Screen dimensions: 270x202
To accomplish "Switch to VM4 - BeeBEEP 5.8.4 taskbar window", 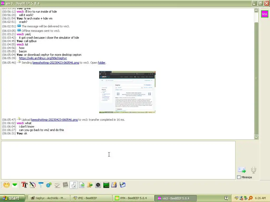I will (x=133, y=198).
